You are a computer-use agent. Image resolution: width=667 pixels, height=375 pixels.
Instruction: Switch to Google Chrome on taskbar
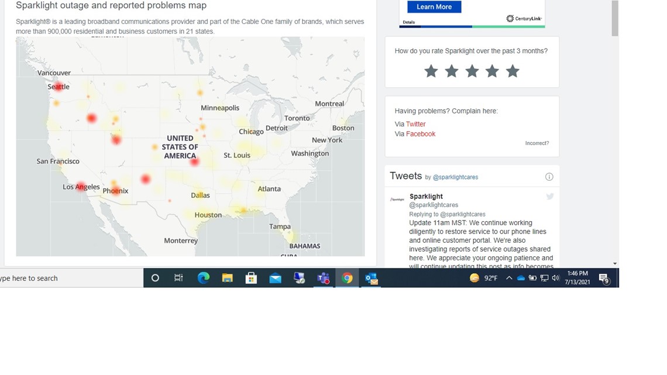pyautogui.click(x=347, y=278)
